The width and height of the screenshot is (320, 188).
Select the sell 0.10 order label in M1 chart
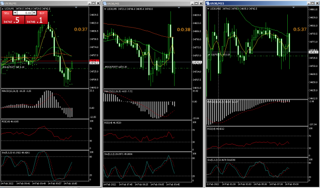(x=13, y=67)
